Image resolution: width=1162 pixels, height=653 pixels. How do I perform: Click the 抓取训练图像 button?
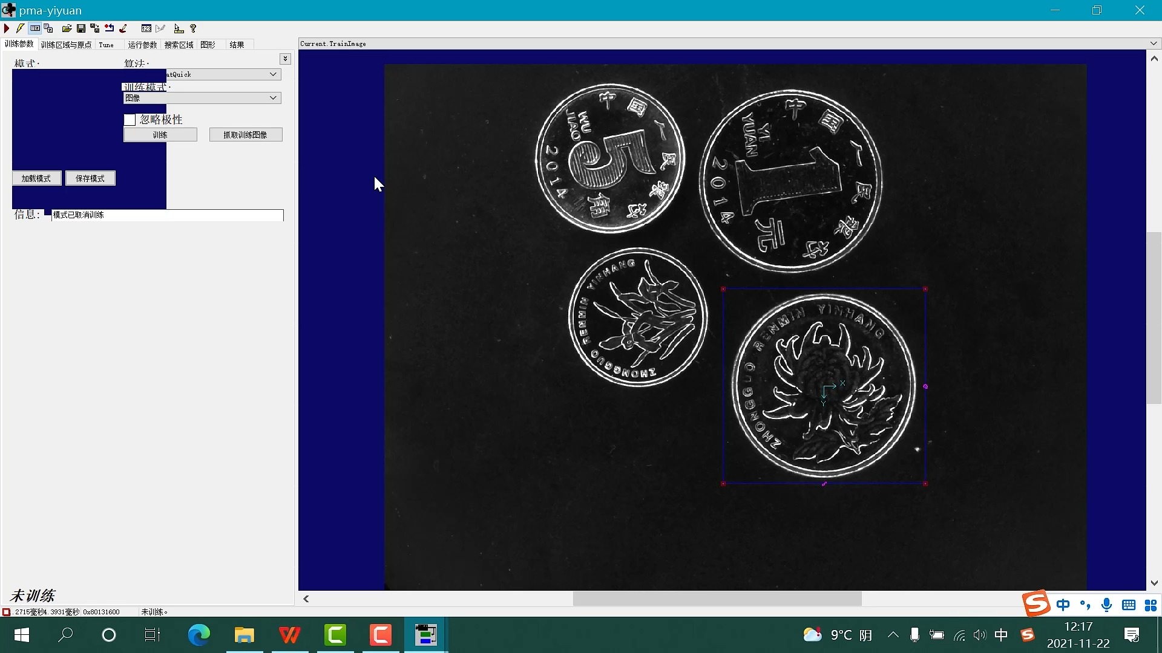point(246,135)
